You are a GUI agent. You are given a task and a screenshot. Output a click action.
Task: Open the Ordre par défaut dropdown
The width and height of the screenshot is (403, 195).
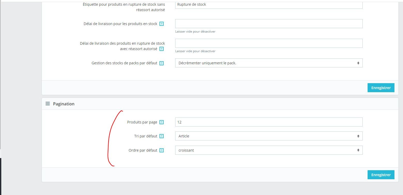pyautogui.click(x=269, y=150)
